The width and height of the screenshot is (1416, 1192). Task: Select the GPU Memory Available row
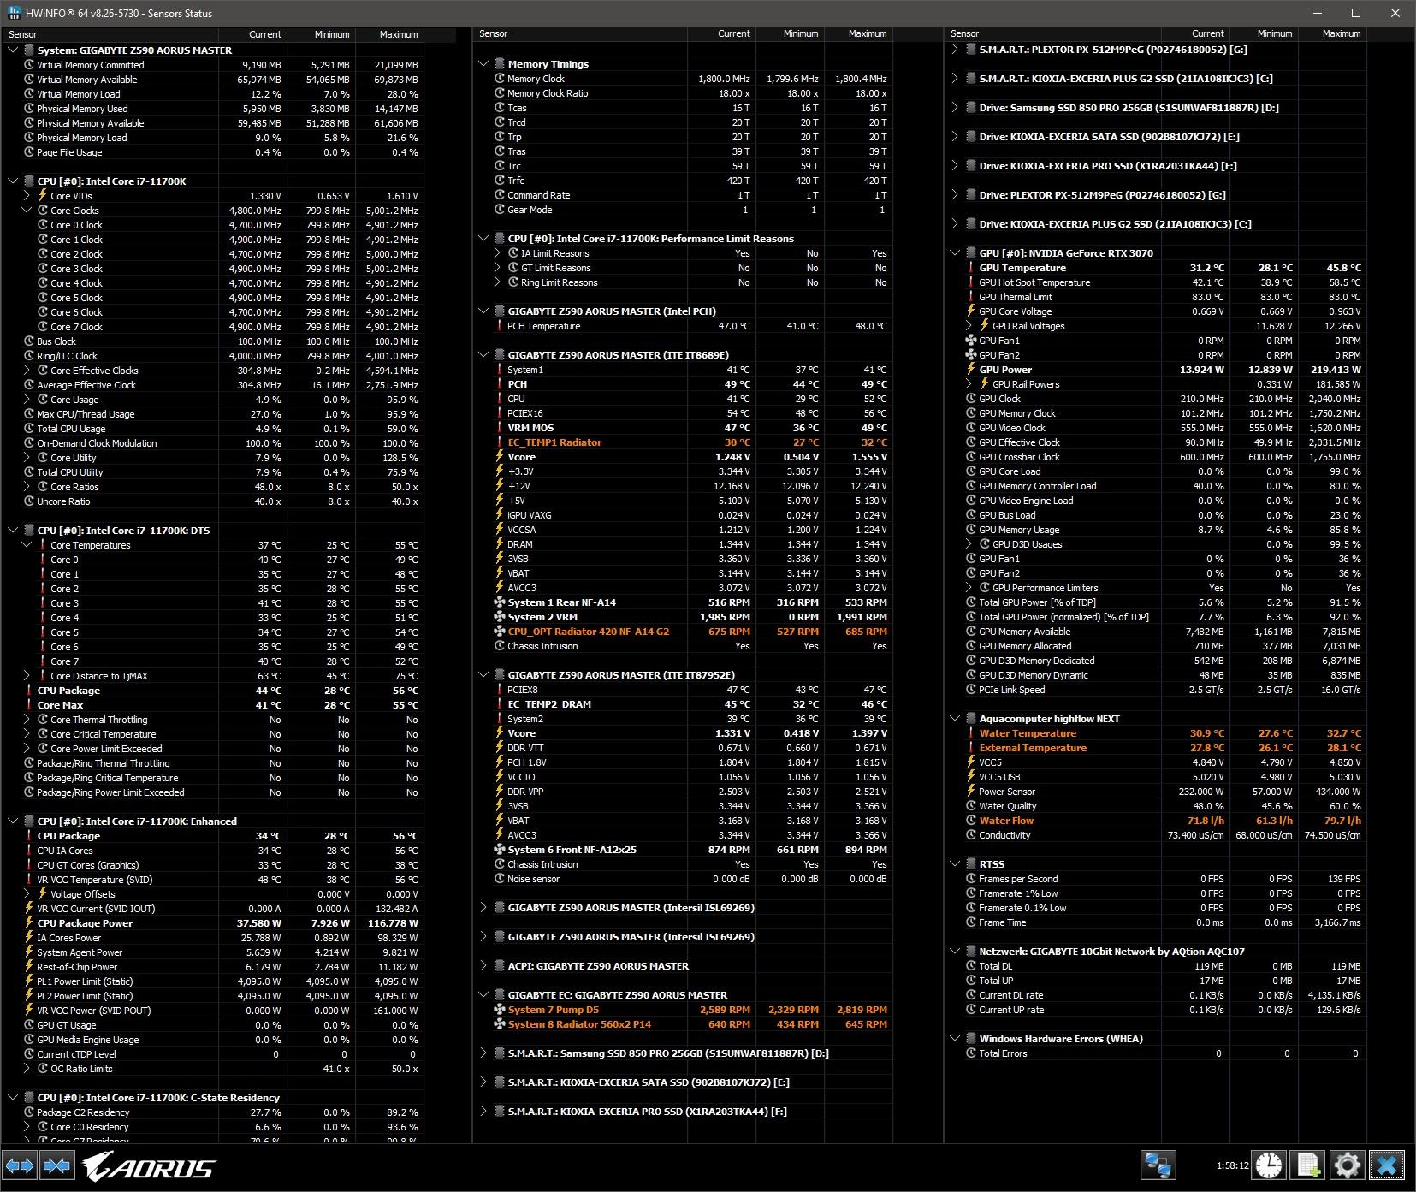click(x=1156, y=632)
